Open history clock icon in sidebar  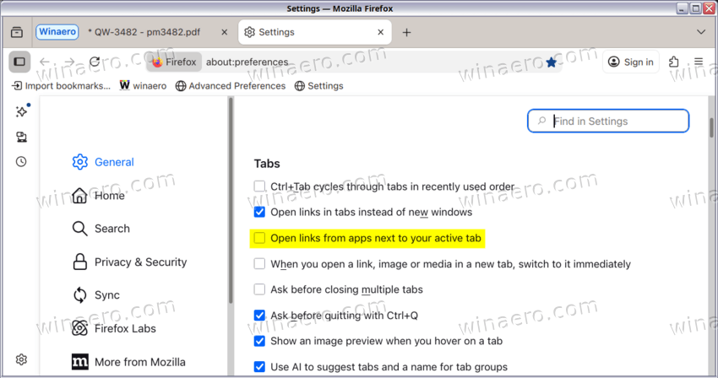[x=21, y=161]
